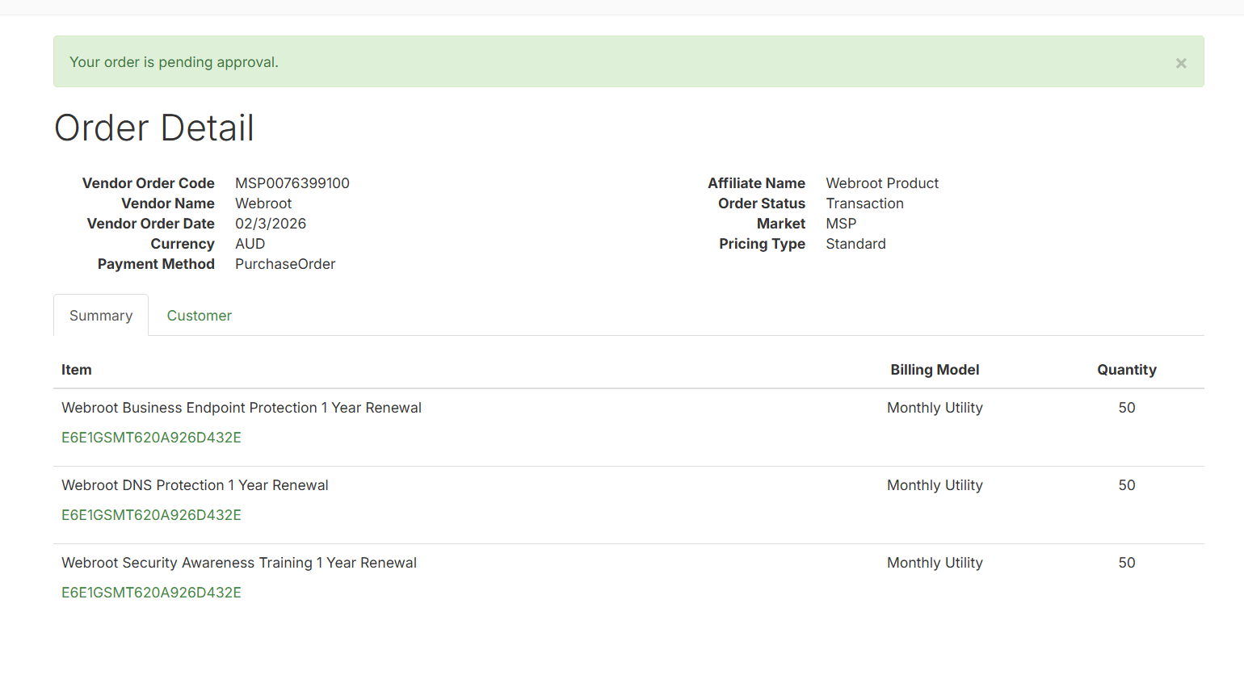Click the Billing Model column header
This screenshot has height=700, width=1244.
pos(935,370)
